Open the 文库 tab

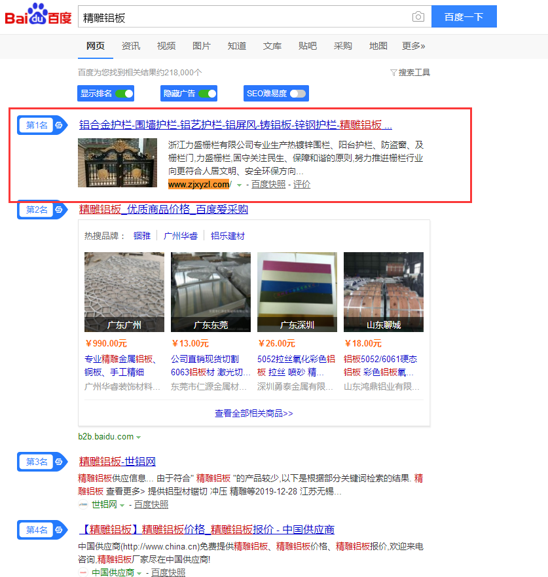tap(272, 46)
